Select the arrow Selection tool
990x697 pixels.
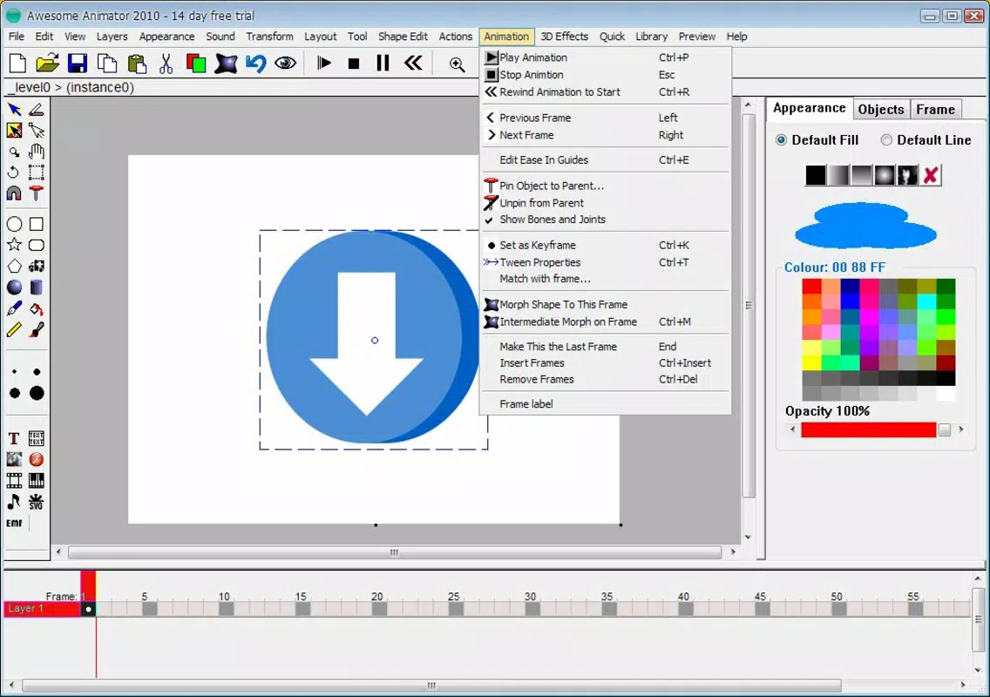click(14, 110)
